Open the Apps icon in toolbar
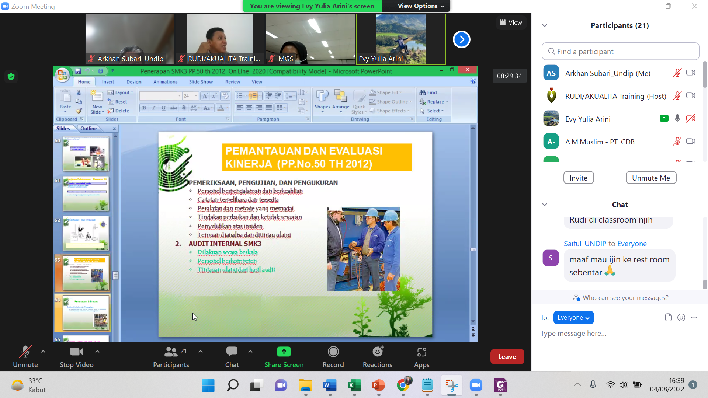Screen dimensions: 708x398 coord(421,353)
